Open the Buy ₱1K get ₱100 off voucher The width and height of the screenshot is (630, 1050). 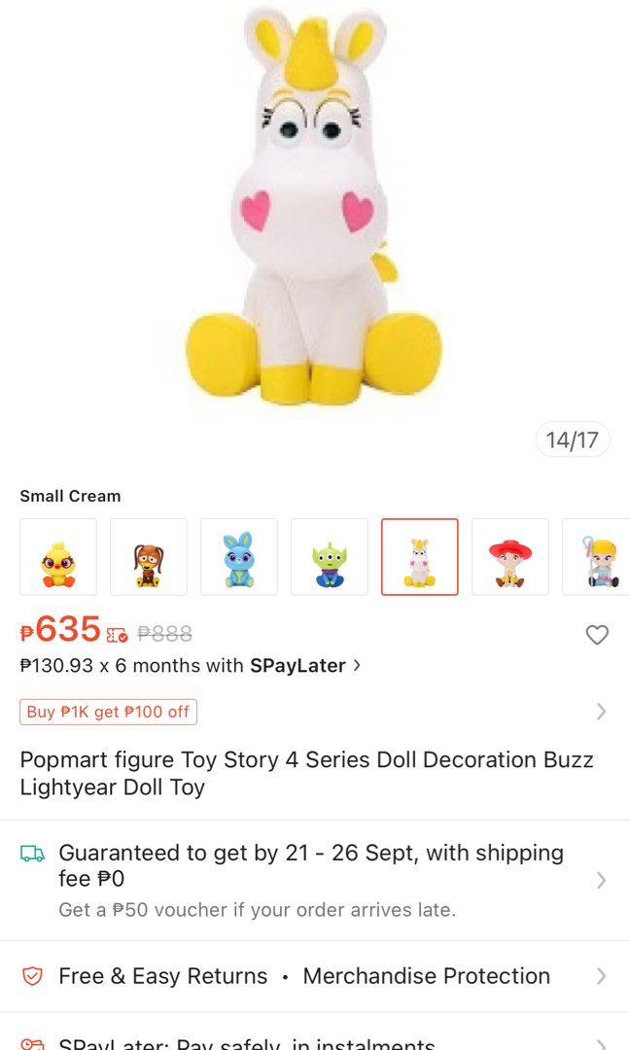pyautogui.click(x=107, y=712)
